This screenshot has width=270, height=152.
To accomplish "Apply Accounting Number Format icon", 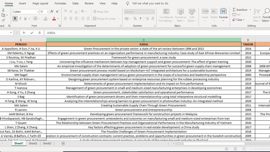I will [x=127, y=19].
